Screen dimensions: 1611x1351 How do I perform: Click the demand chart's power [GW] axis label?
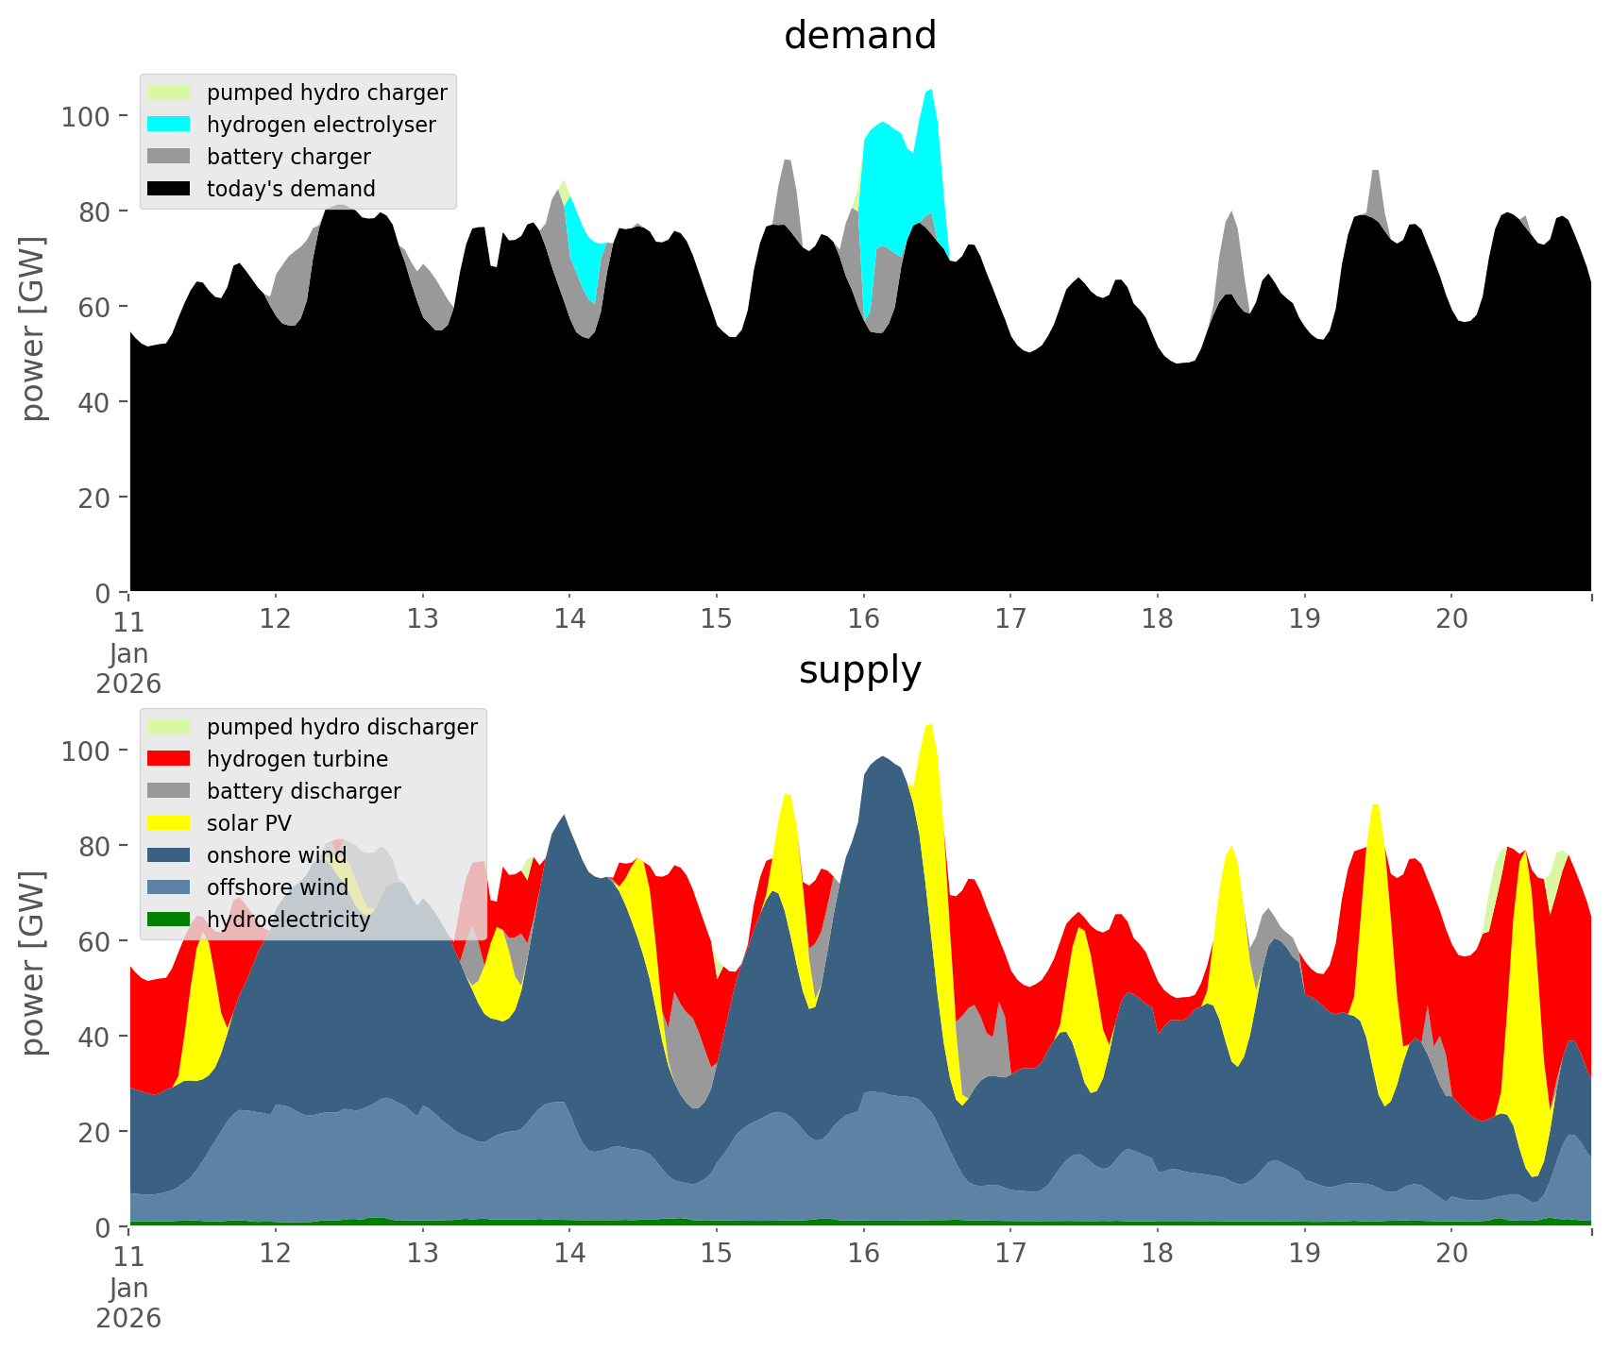pos(33,329)
